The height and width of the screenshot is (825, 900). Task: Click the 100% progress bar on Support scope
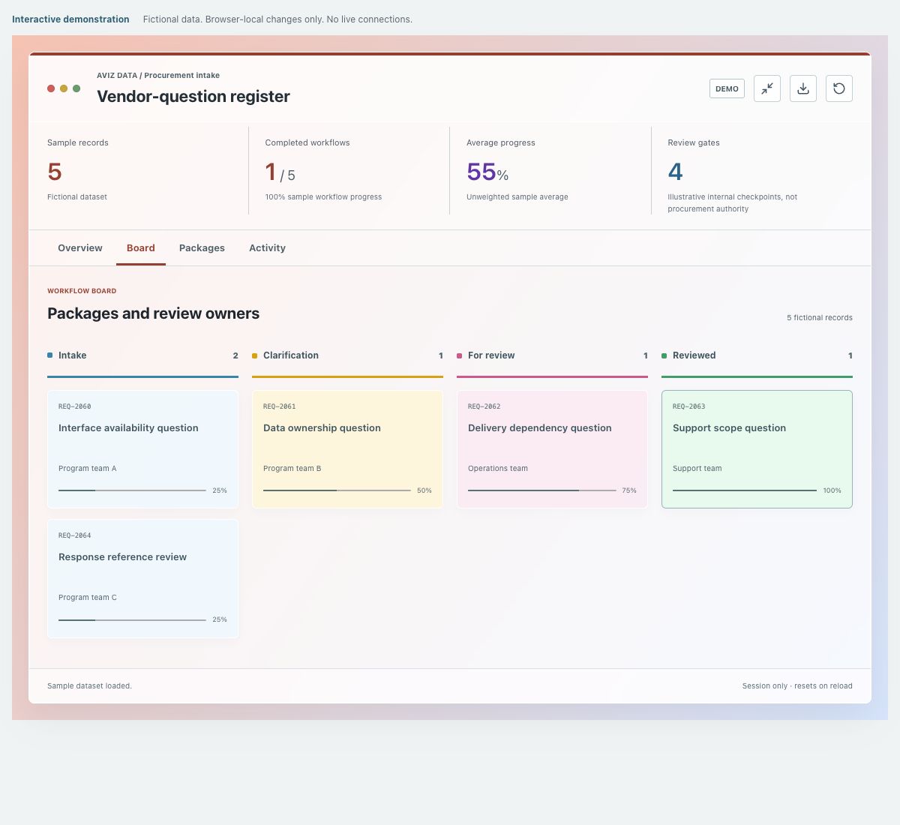coord(745,490)
